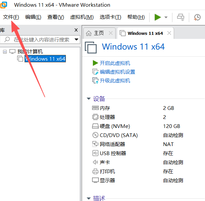Select the CD/DVD (SATA) device label
The height and width of the screenshot is (201, 205).
coord(119,135)
